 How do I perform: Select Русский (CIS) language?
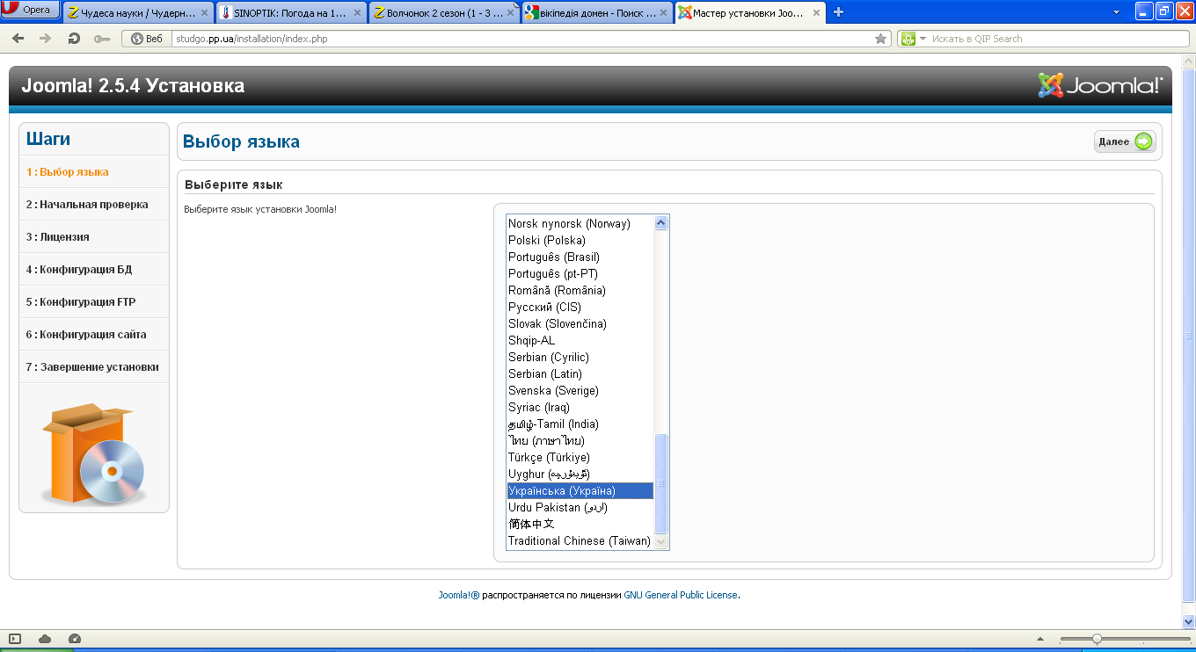580,308
